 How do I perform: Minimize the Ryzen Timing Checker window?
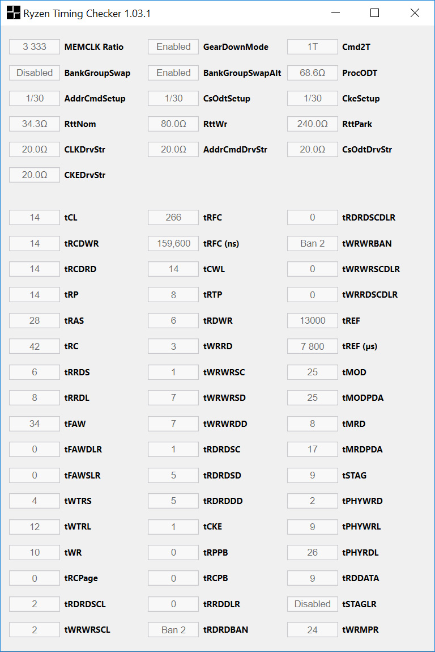[x=335, y=13]
